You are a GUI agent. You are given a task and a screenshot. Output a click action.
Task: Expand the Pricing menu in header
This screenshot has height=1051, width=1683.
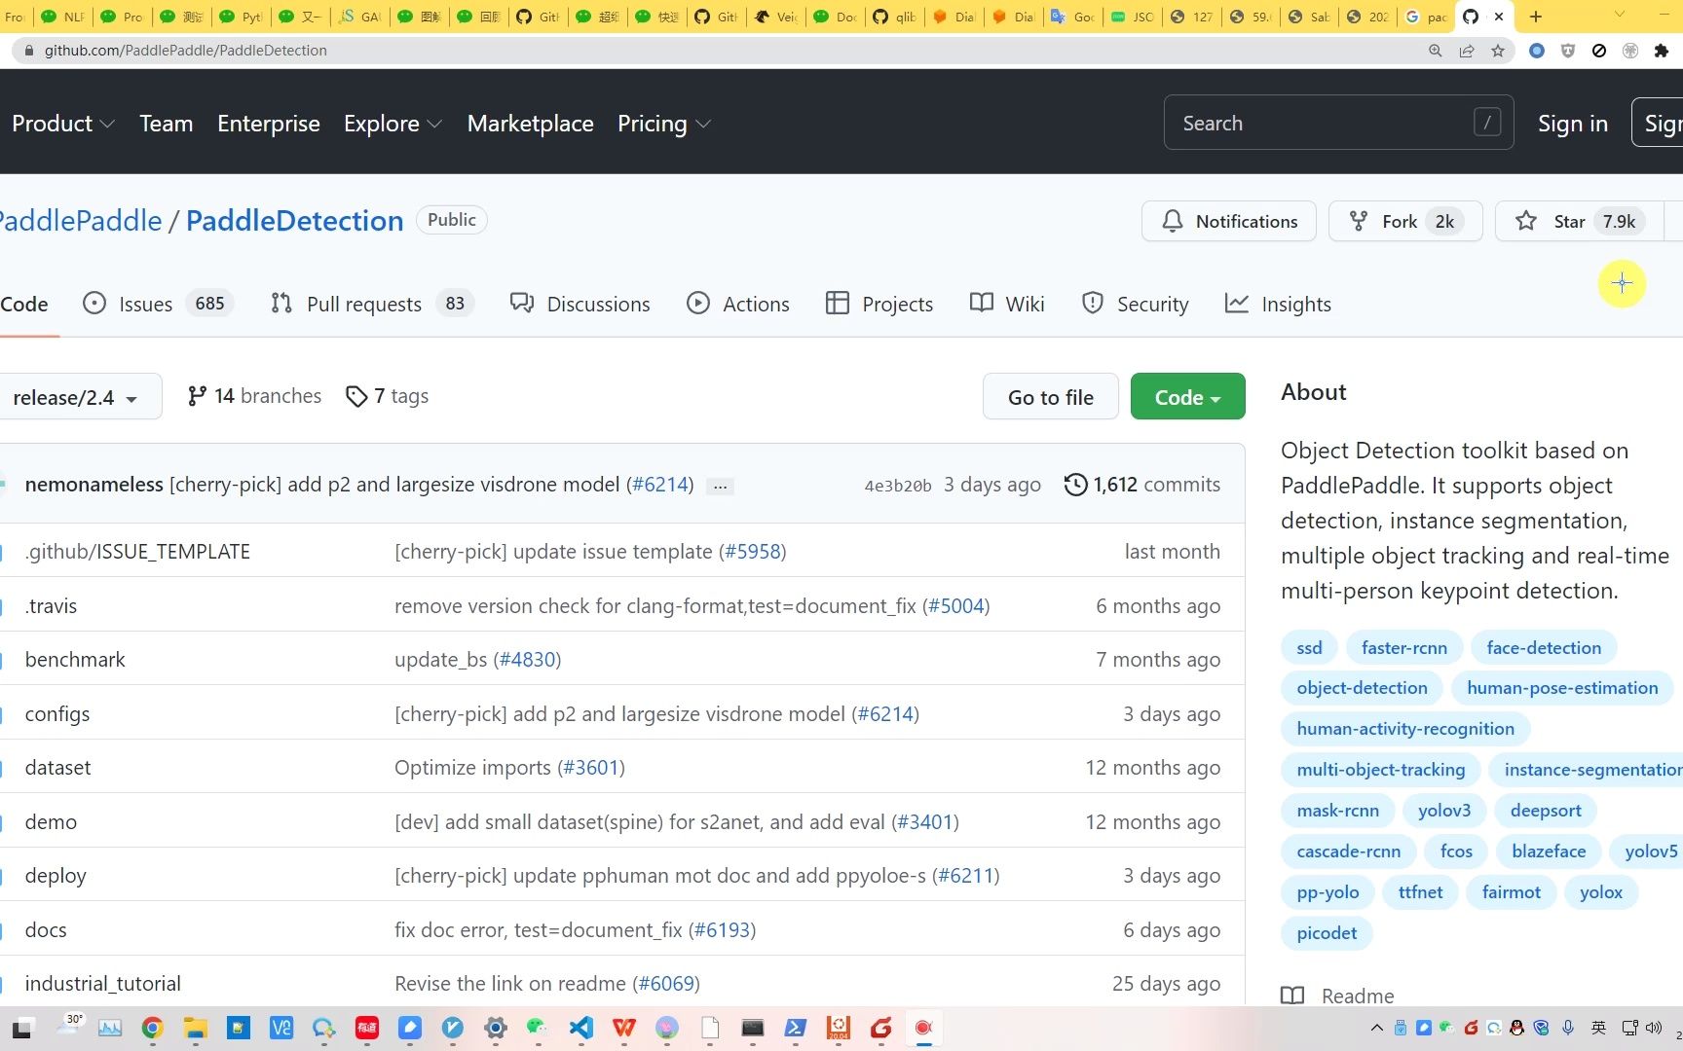664,124
